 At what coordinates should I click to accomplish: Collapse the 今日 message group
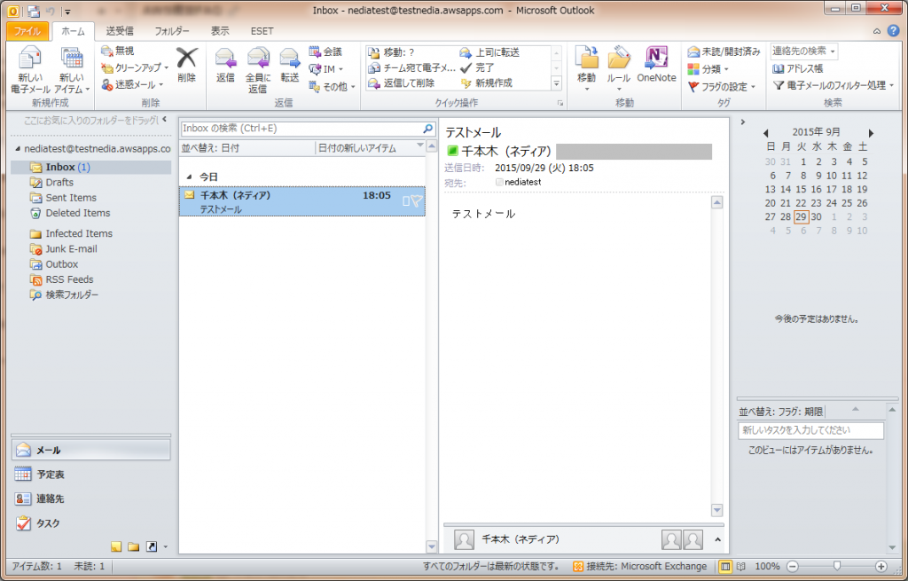coord(190,177)
